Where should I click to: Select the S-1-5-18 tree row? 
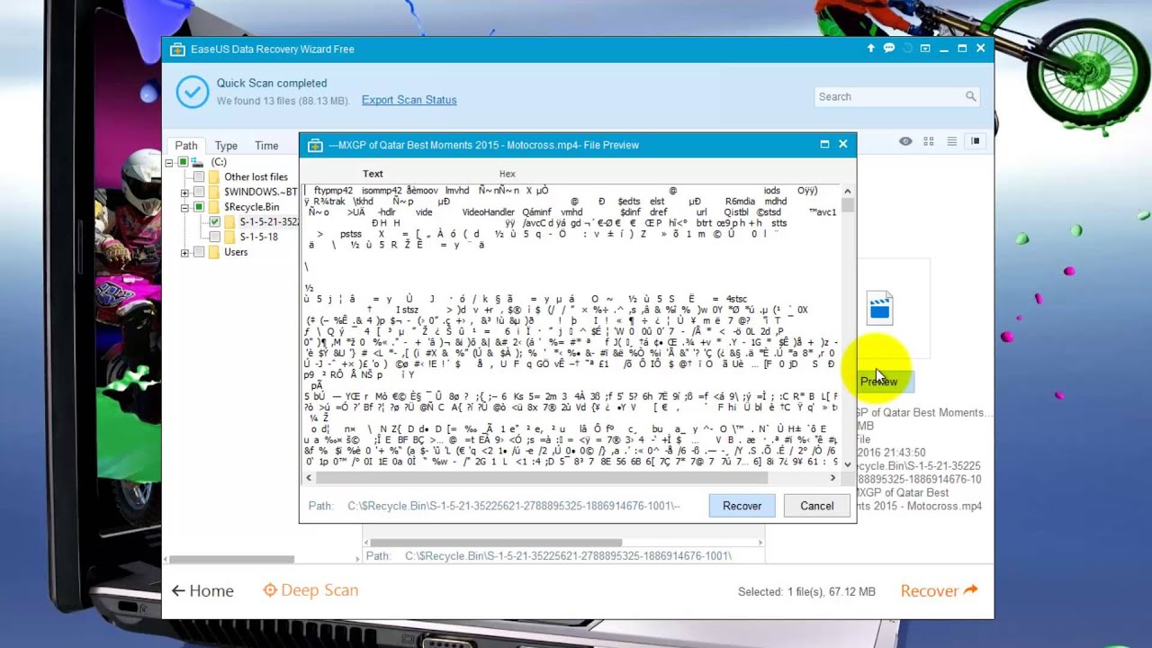click(258, 237)
